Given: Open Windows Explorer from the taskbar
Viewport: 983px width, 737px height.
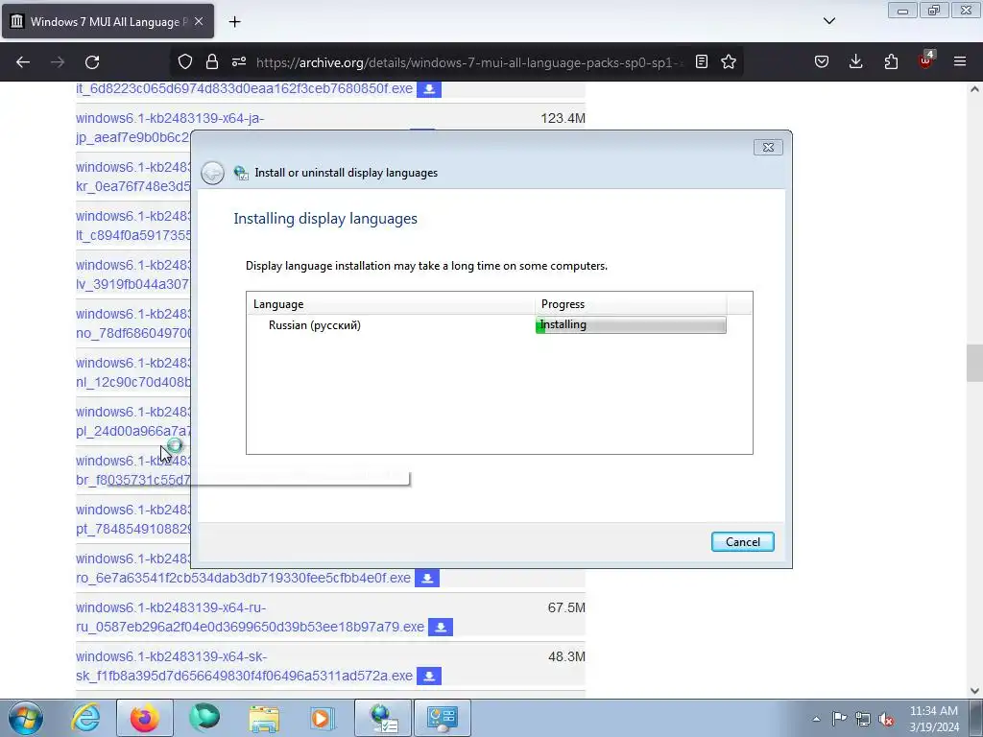Looking at the screenshot, I should click(x=264, y=718).
